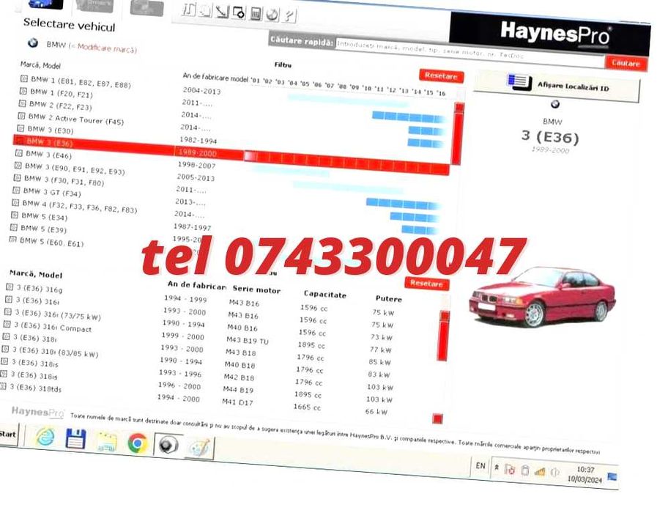The height and width of the screenshot is (513, 668).
Task: Click the Căutare search button
Action: point(626,64)
